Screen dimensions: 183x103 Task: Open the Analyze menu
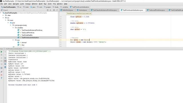pyautogui.click(x=28, y=4)
